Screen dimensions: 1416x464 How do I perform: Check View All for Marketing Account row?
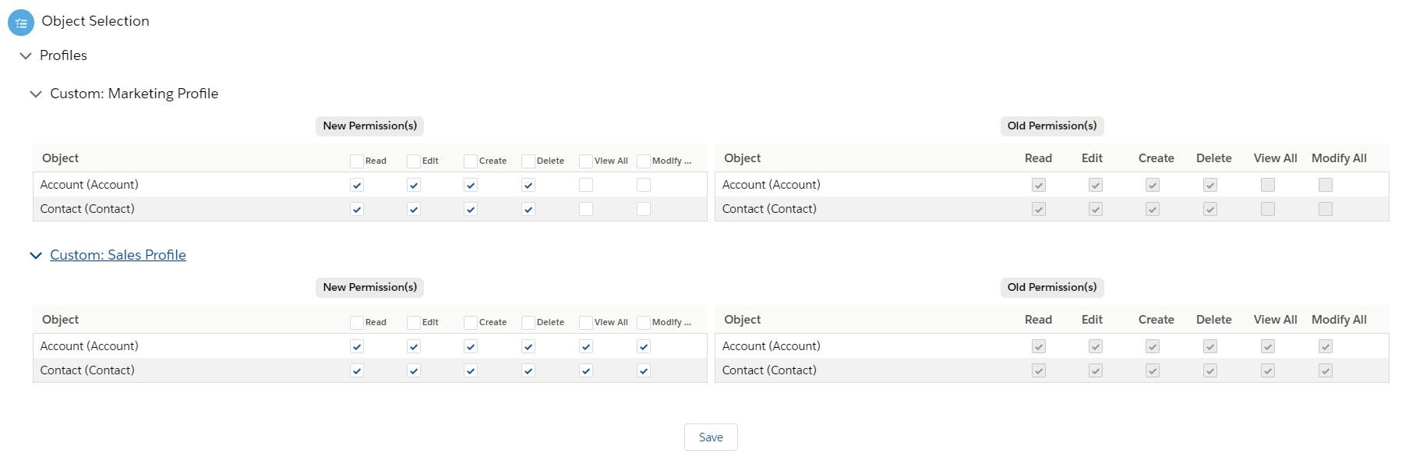point(586,185)
